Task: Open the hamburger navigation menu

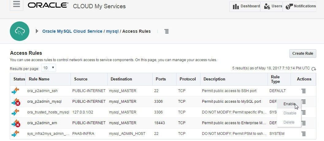Action: (17, 4)
